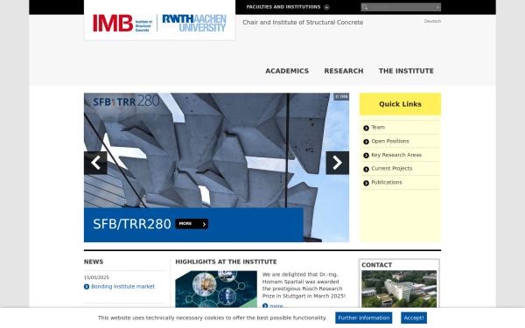525x328 pixels.
Task: Focus the search input field
Action: [x=402, y=7]
